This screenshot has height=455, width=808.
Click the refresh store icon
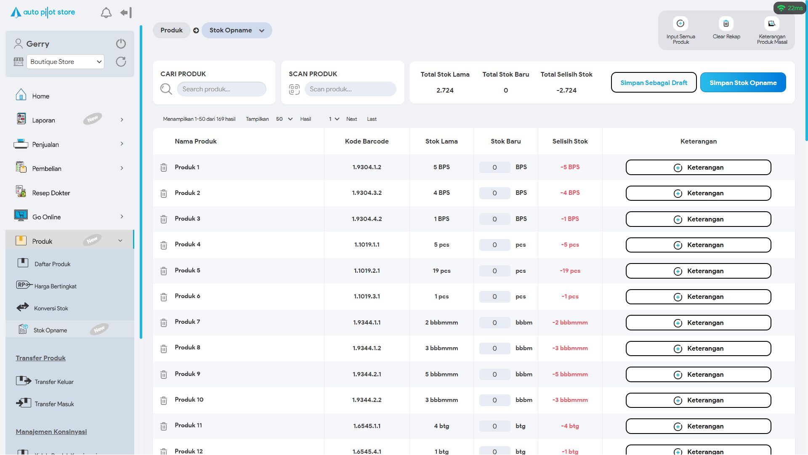(121, 62)
